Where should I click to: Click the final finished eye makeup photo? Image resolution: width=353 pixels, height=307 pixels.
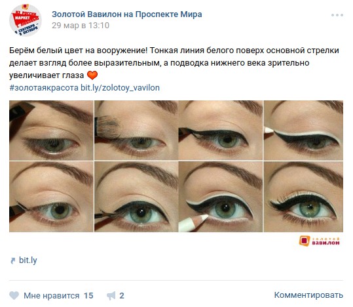coord(303,197)
